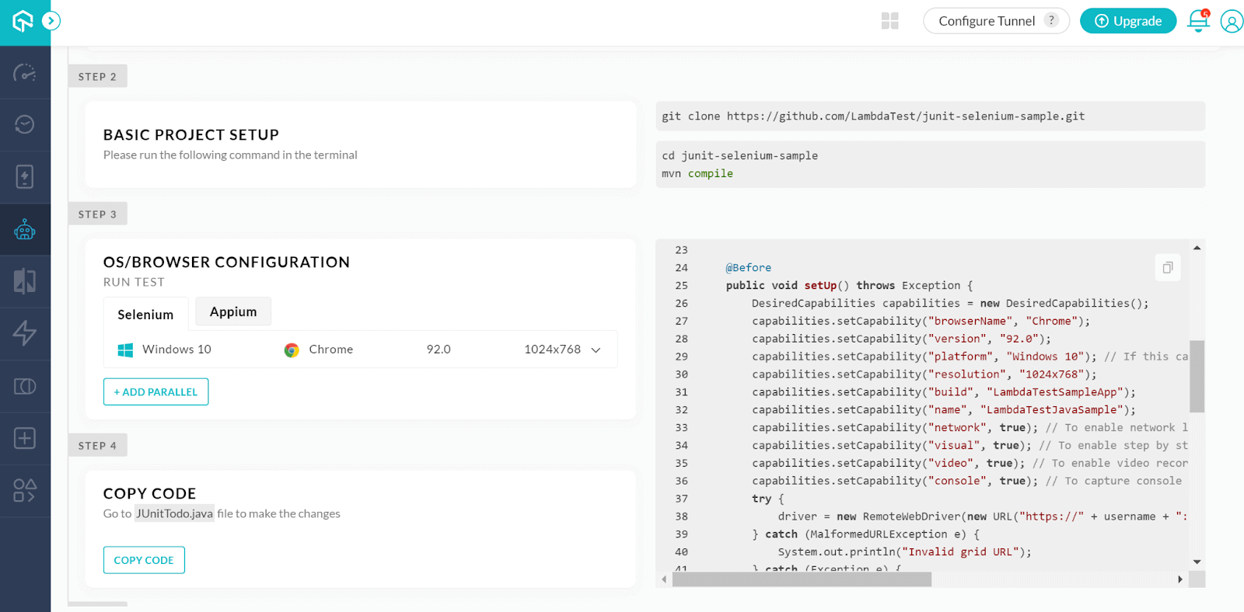Open the grid apps icon in header
1244x612 pixels.
(x=890, y=21)
